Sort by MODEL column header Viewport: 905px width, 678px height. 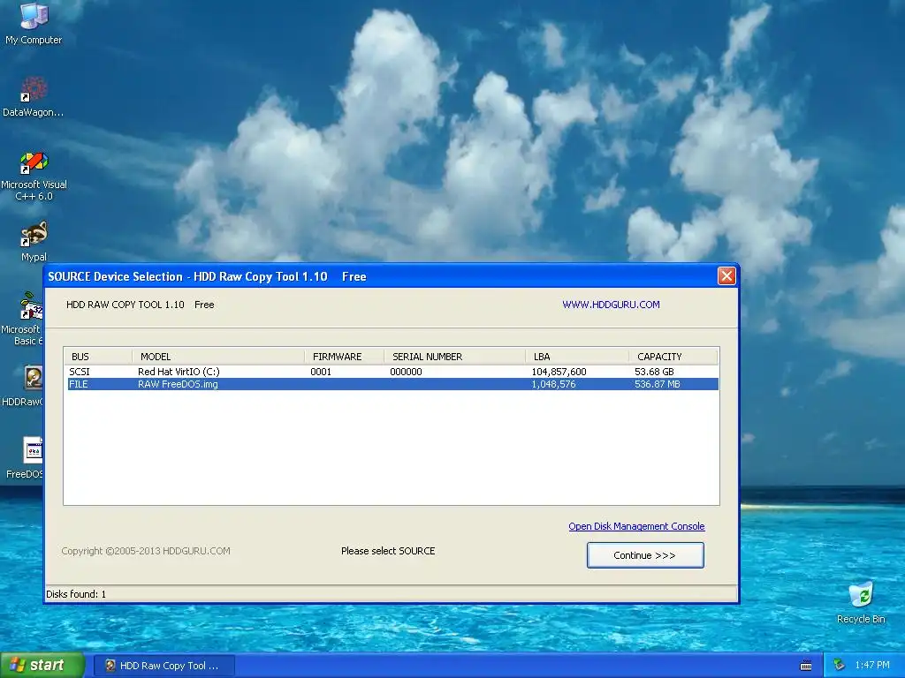pos(218,357)
